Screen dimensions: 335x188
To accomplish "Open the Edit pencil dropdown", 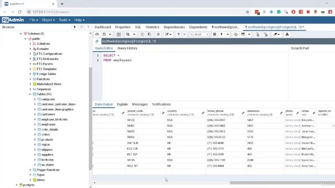I will click(168, 34).
